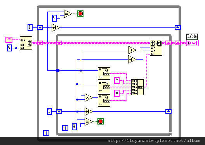Click the inner loop's red stop terminal
The width and height of the screenshot is (205, 145).
click(101, 121)
